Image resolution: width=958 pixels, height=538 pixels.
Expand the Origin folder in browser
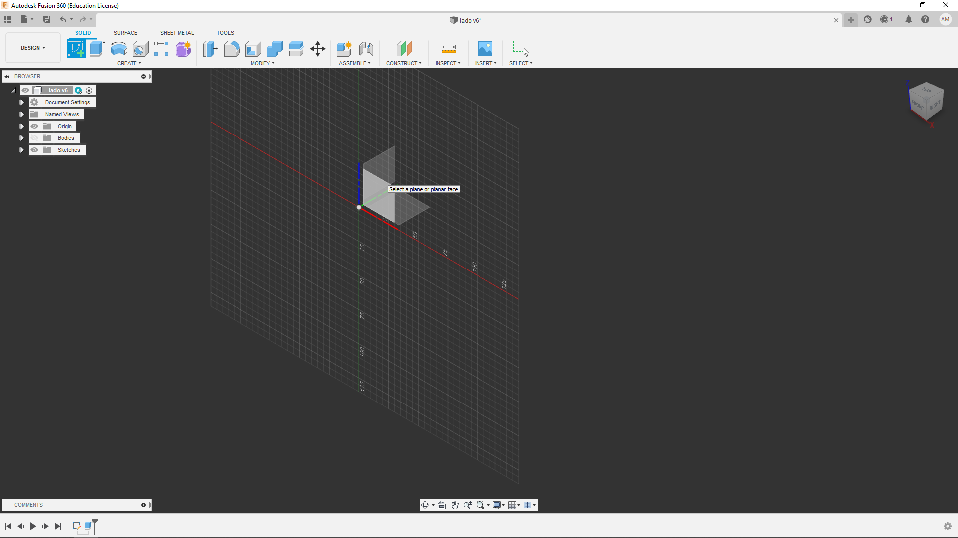pyautogui.click(x=22, y=126)
